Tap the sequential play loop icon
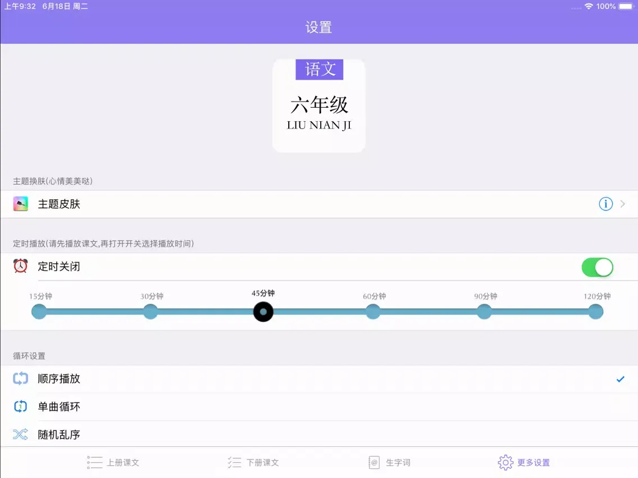The width and height of the screenshot is (638, 478). [x=20, y=378]
